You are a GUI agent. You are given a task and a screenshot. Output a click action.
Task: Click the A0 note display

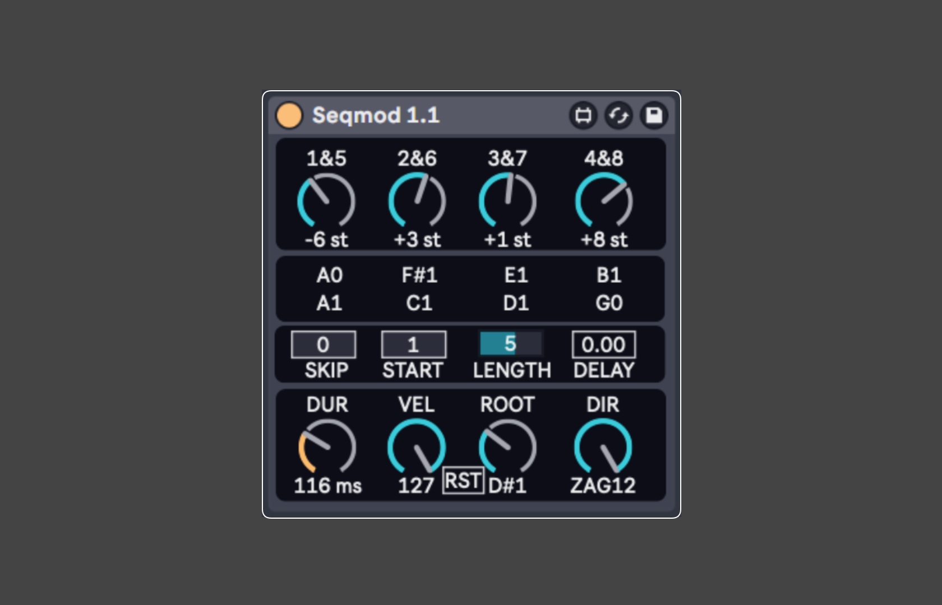tap(329, 275)
